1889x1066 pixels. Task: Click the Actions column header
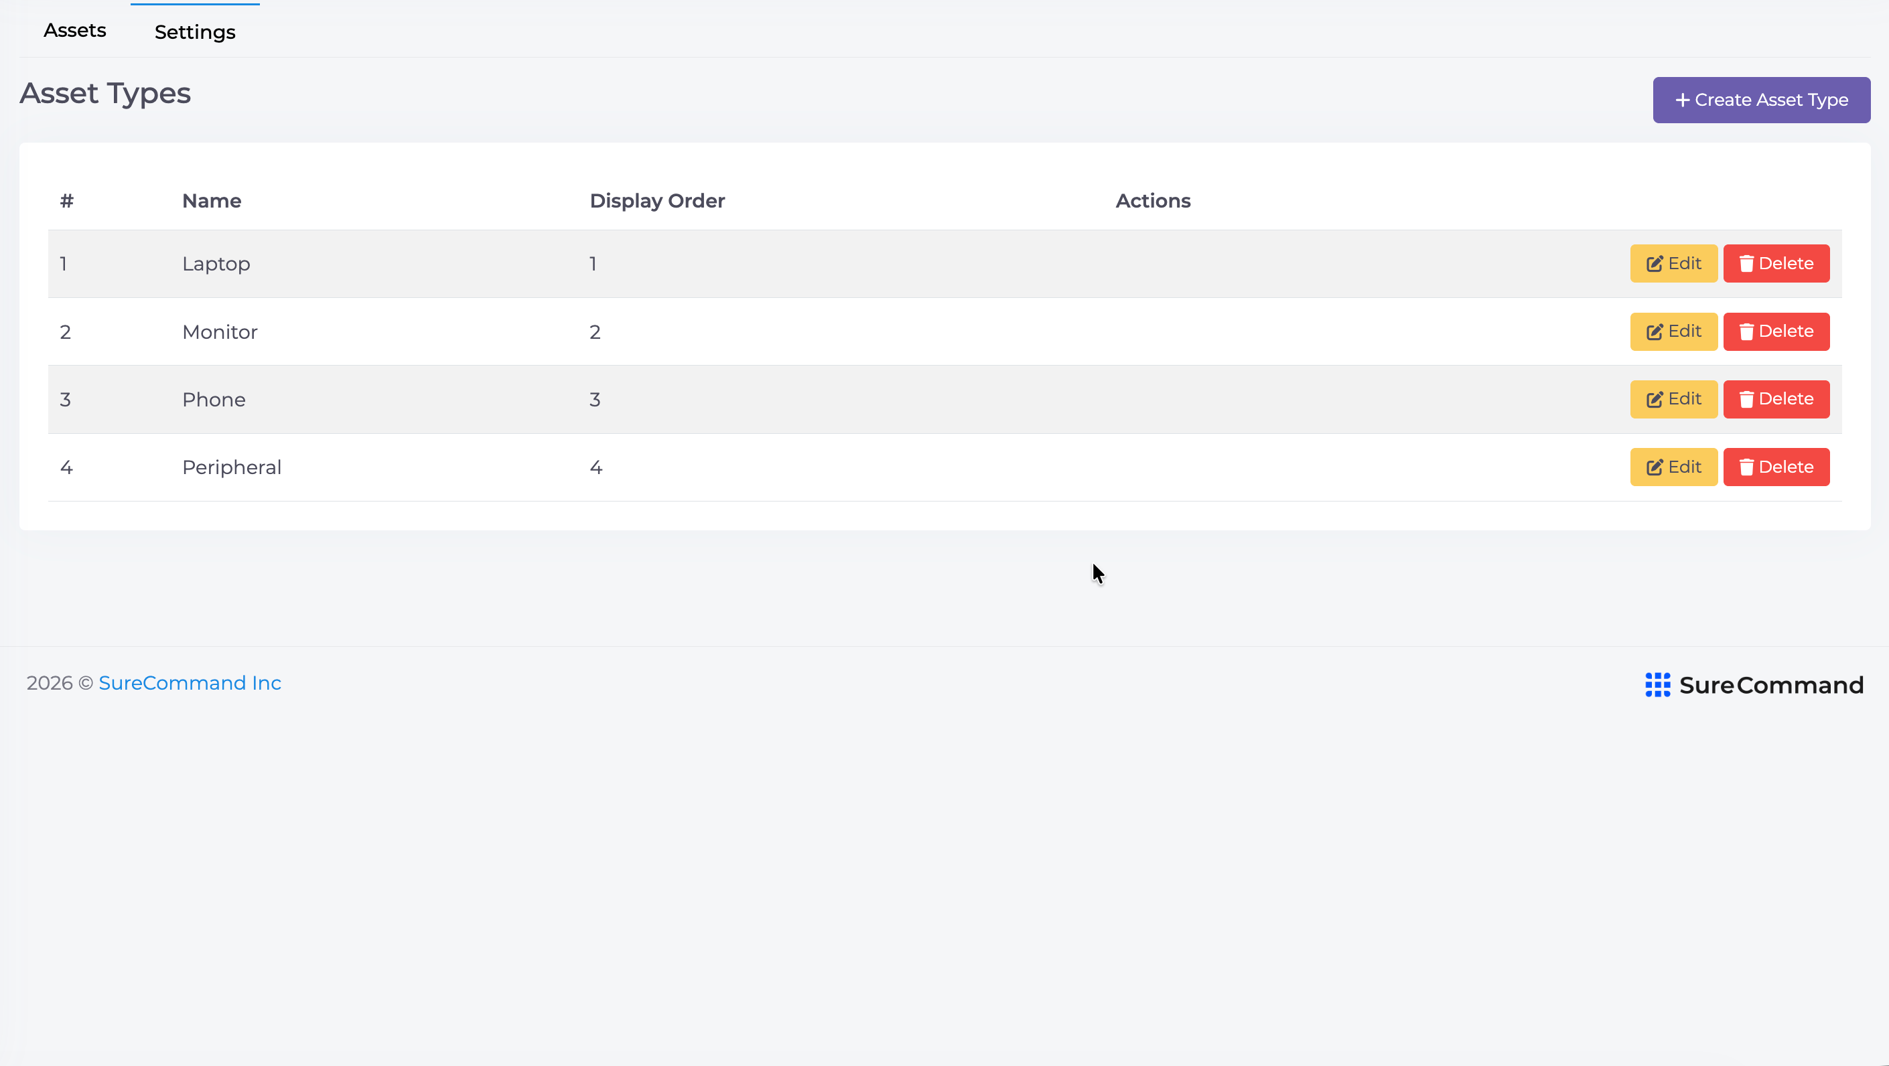point(1153,201)
